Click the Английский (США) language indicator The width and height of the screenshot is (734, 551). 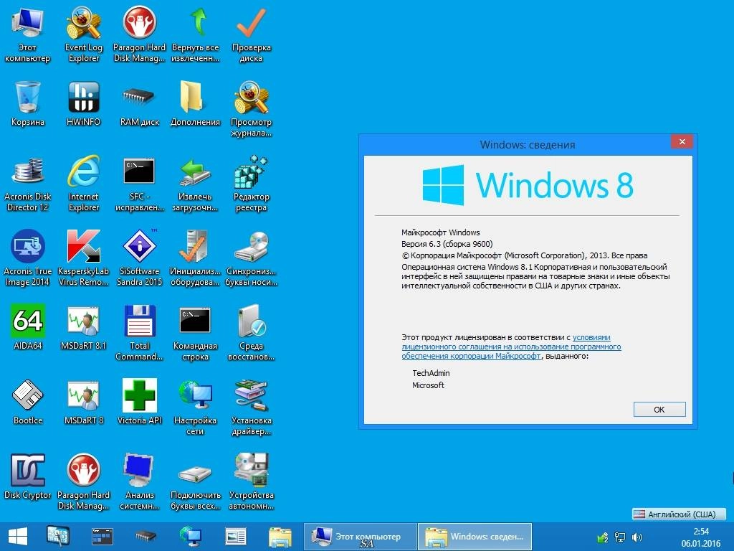click(x=680, y=514)
